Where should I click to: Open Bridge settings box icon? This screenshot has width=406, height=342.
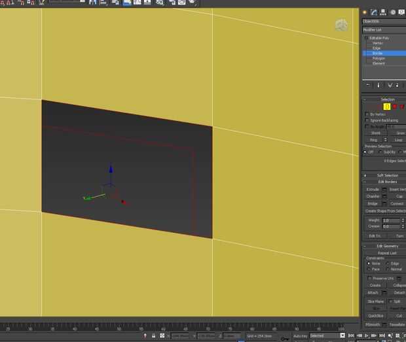click(384, 204)
